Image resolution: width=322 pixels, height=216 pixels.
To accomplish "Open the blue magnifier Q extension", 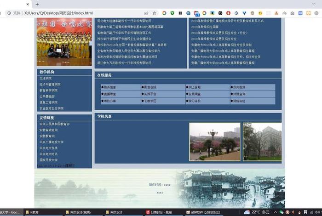I will click(188, 13).
